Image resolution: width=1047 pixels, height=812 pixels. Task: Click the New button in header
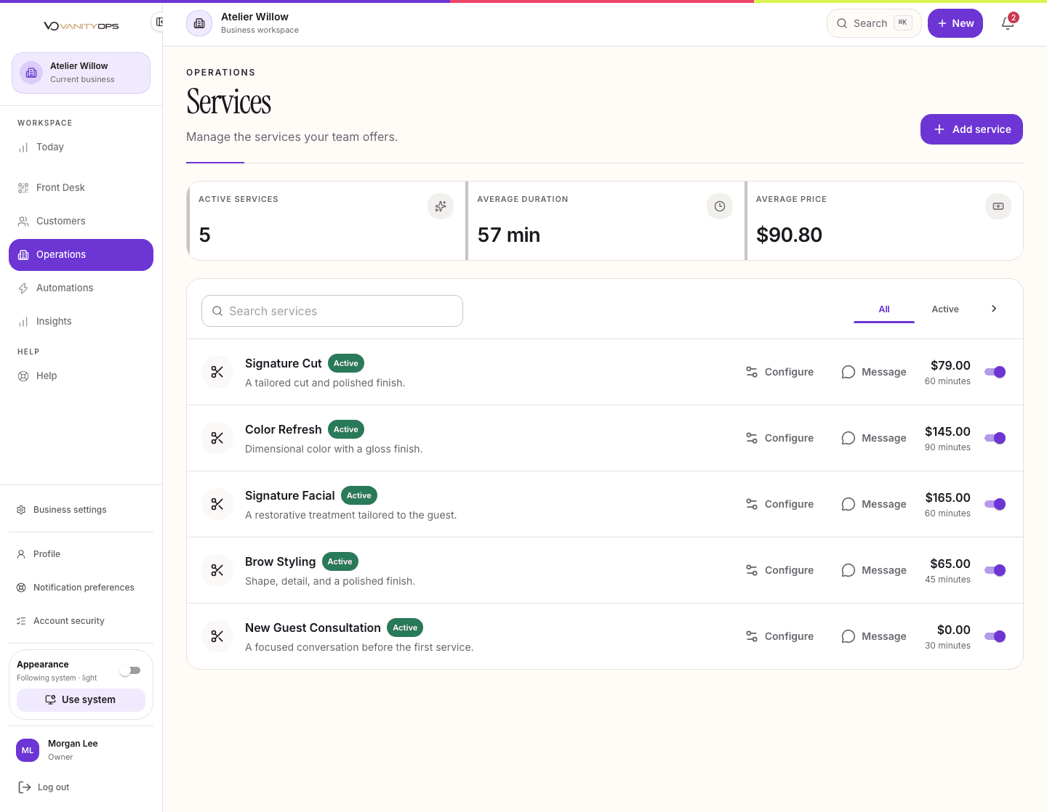pos(955,23)
